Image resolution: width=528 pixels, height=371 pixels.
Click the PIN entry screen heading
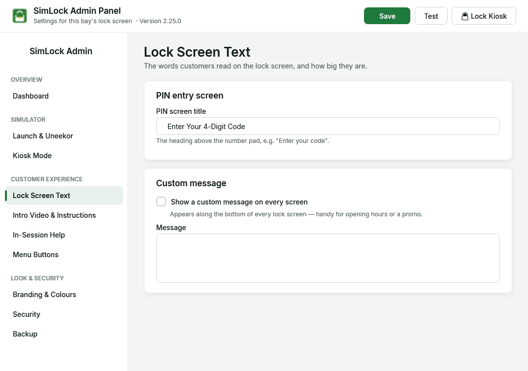pyautogui.click(x=190, y=96)
